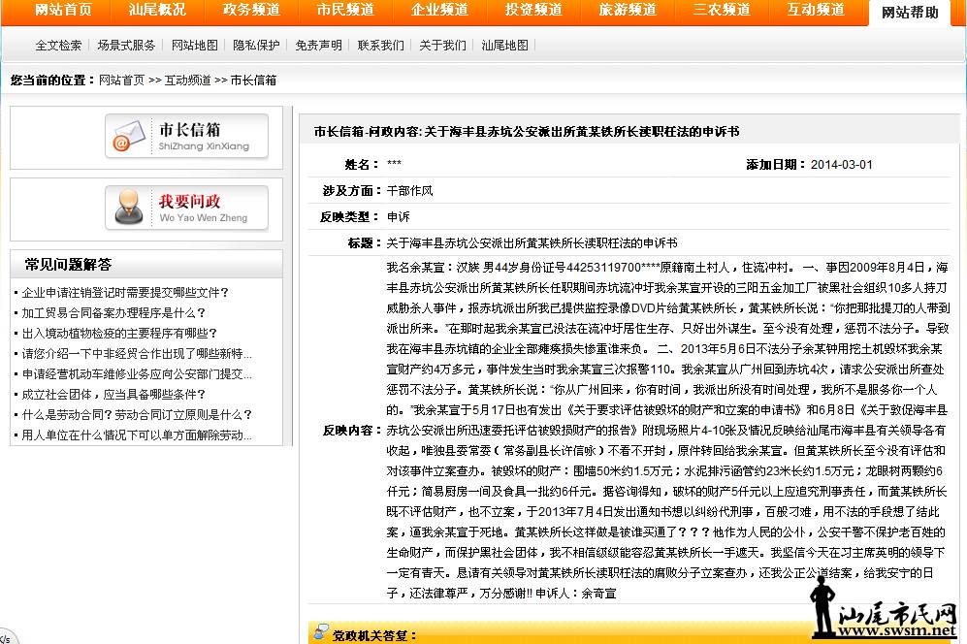The height and width of the screenshot is (644, 967).
Task: Open FAQ 成立社会团体,应当具备哪些条件
Action: coord(113,395)
